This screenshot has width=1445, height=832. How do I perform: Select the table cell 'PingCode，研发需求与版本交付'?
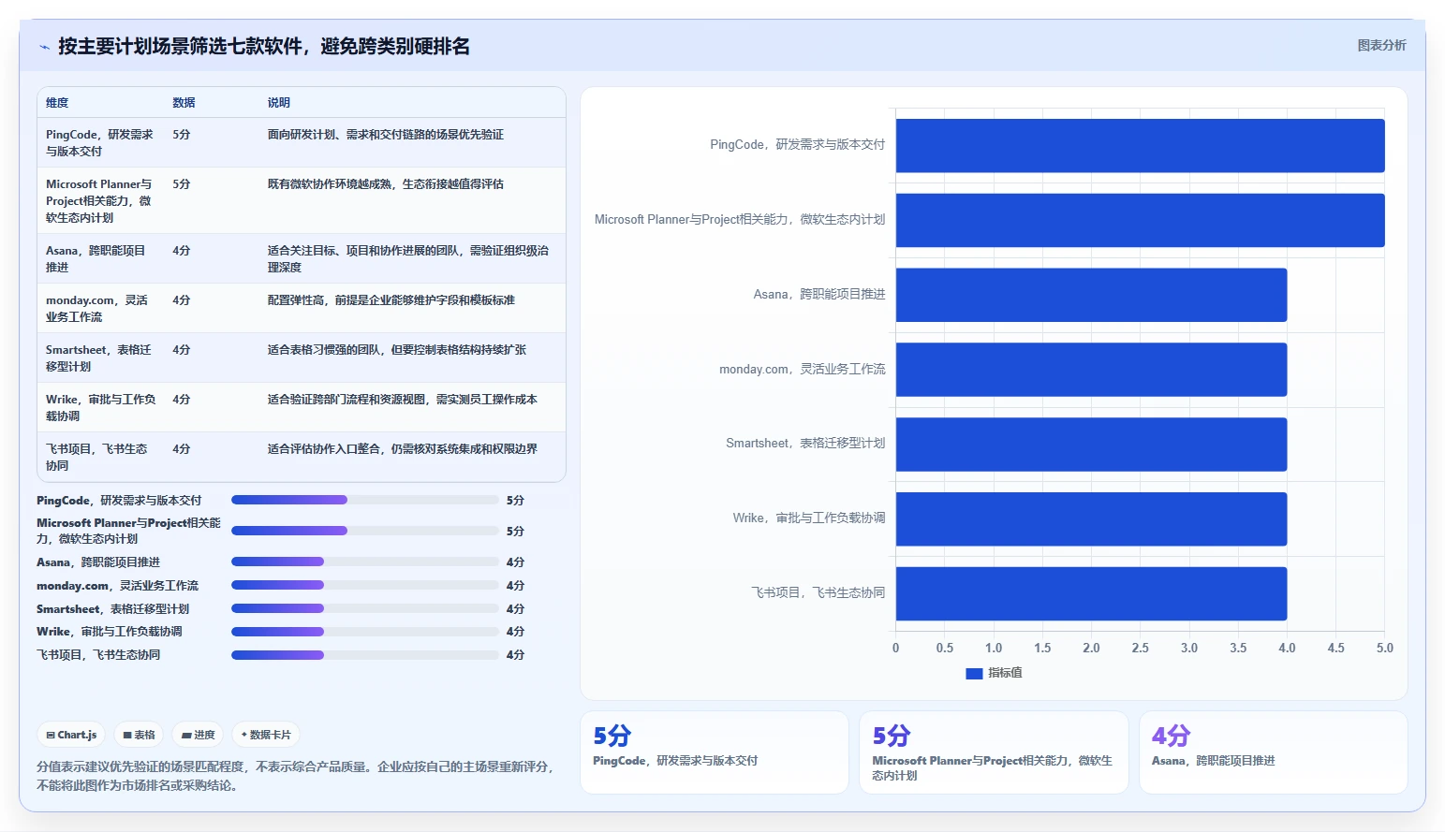[x=100, y=142]
